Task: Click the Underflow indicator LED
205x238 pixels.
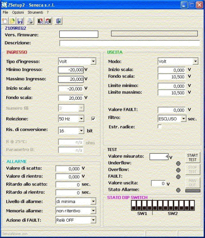Action: pos(178,163)
